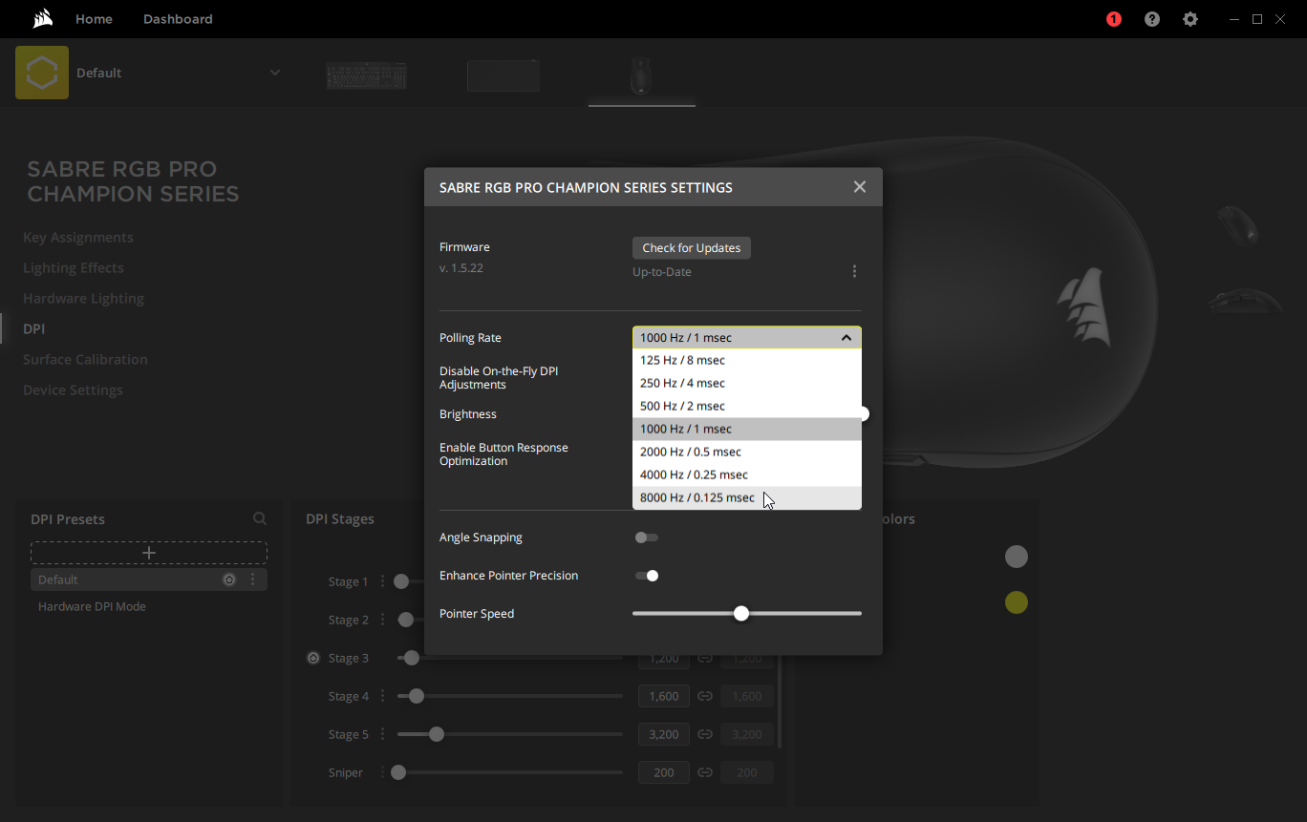This screenshot has height=822, width=1307.
Task: Open the DPI section
Action: tap(34, 329)
